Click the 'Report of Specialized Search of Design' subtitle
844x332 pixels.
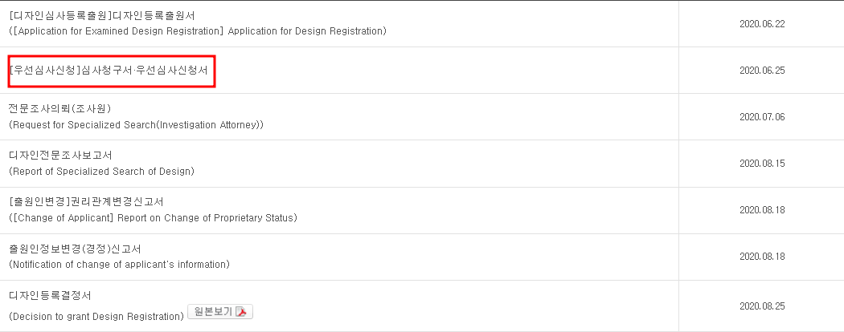102,172
